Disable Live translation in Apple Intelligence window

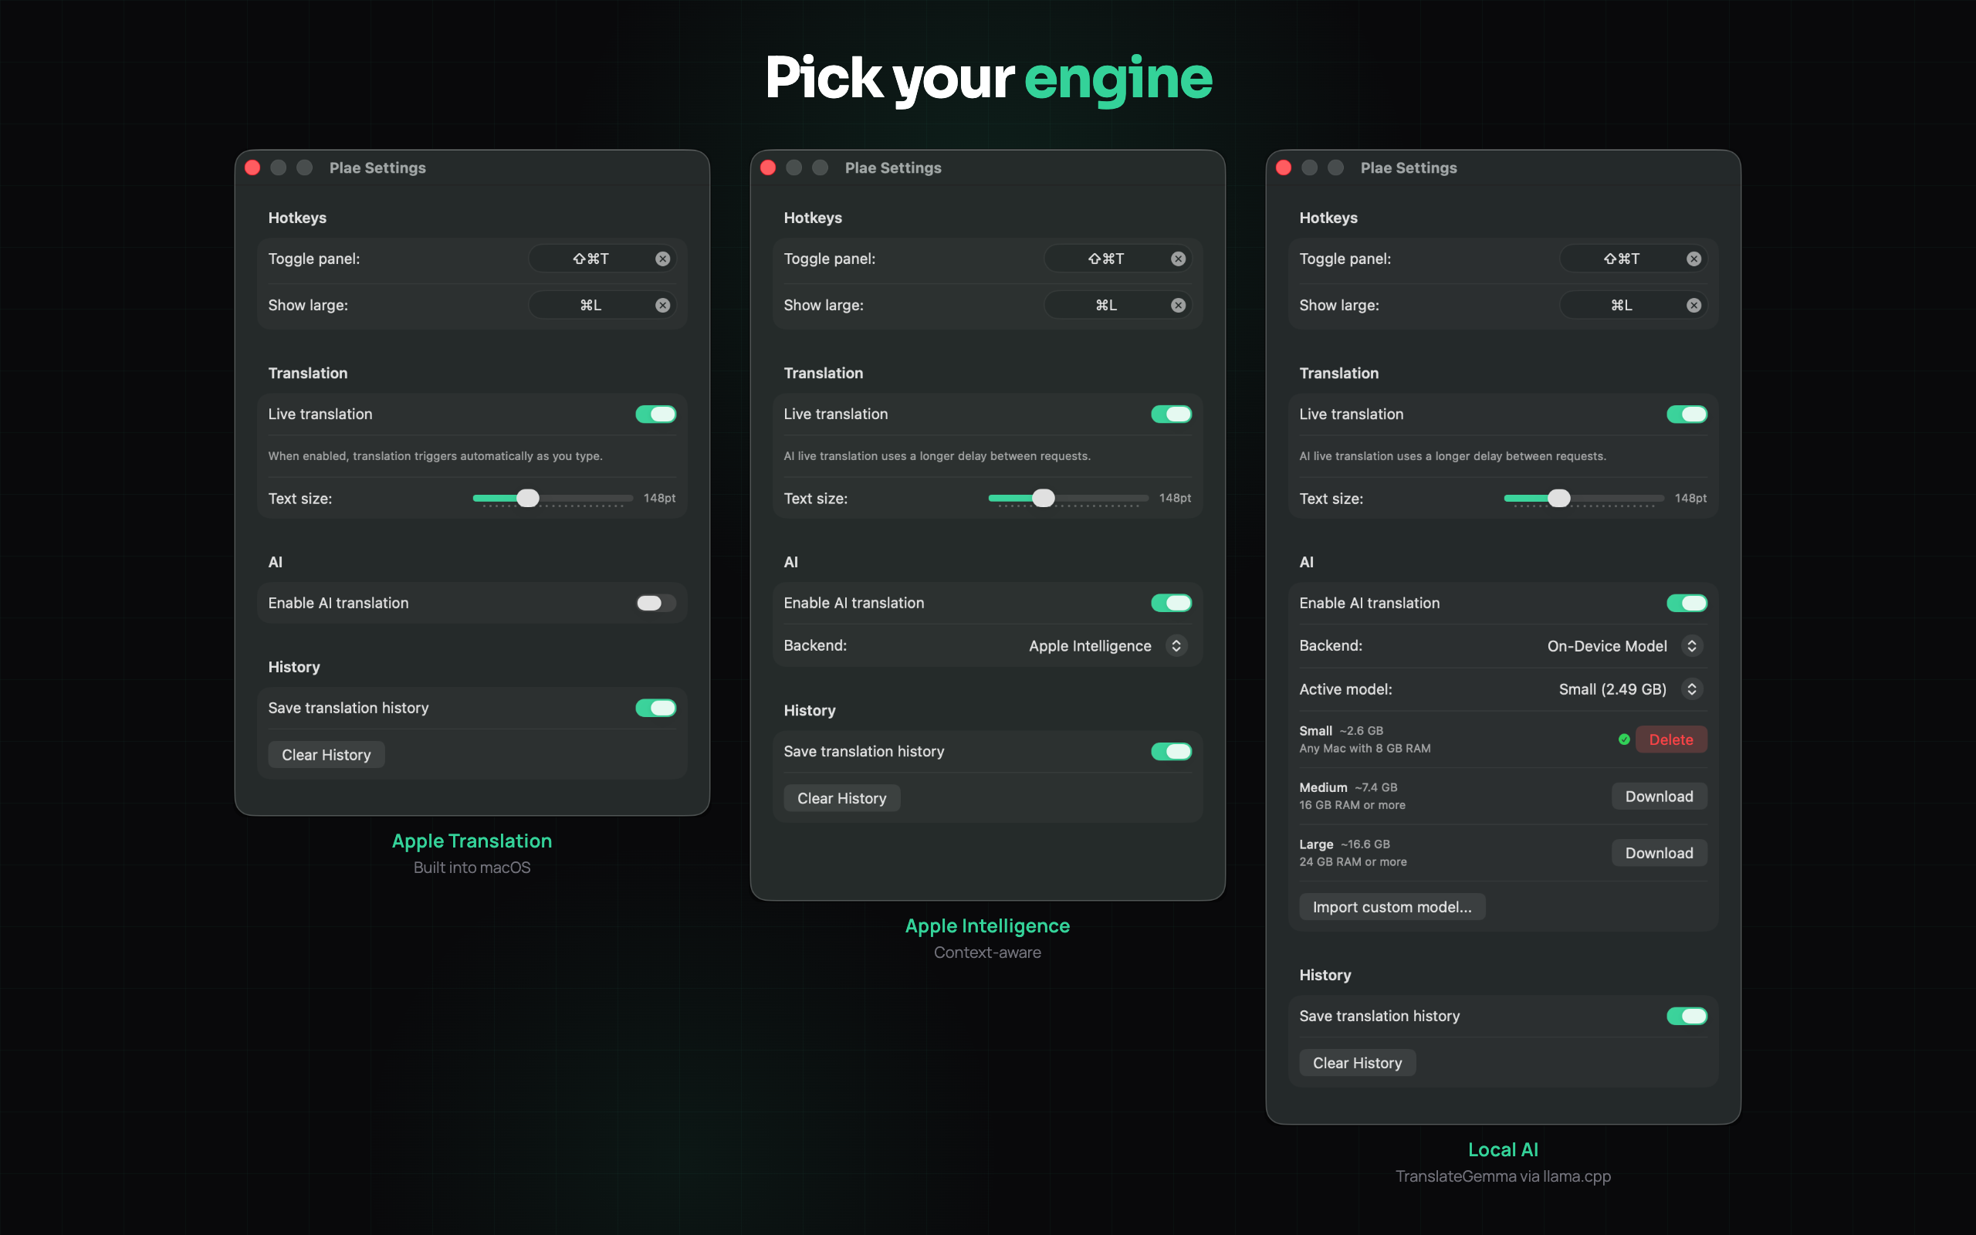(x=1172, y=413)
